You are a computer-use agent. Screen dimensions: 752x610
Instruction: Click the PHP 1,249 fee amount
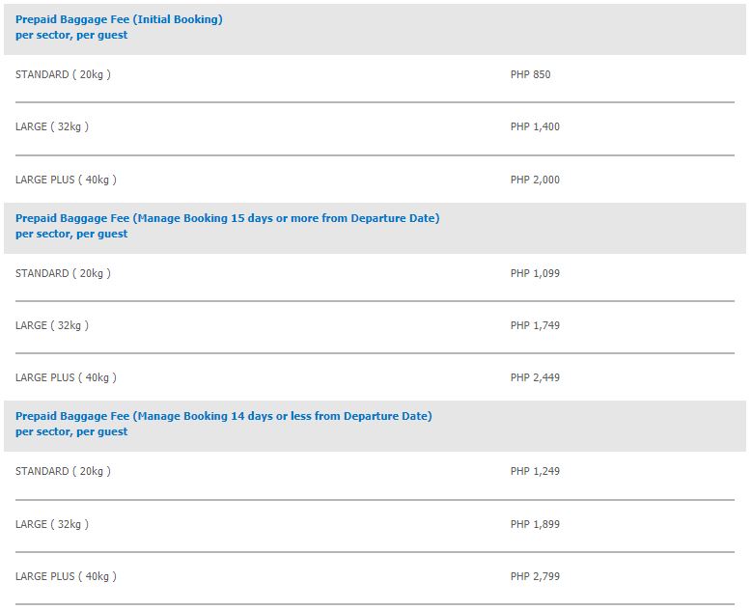point(535,471)
